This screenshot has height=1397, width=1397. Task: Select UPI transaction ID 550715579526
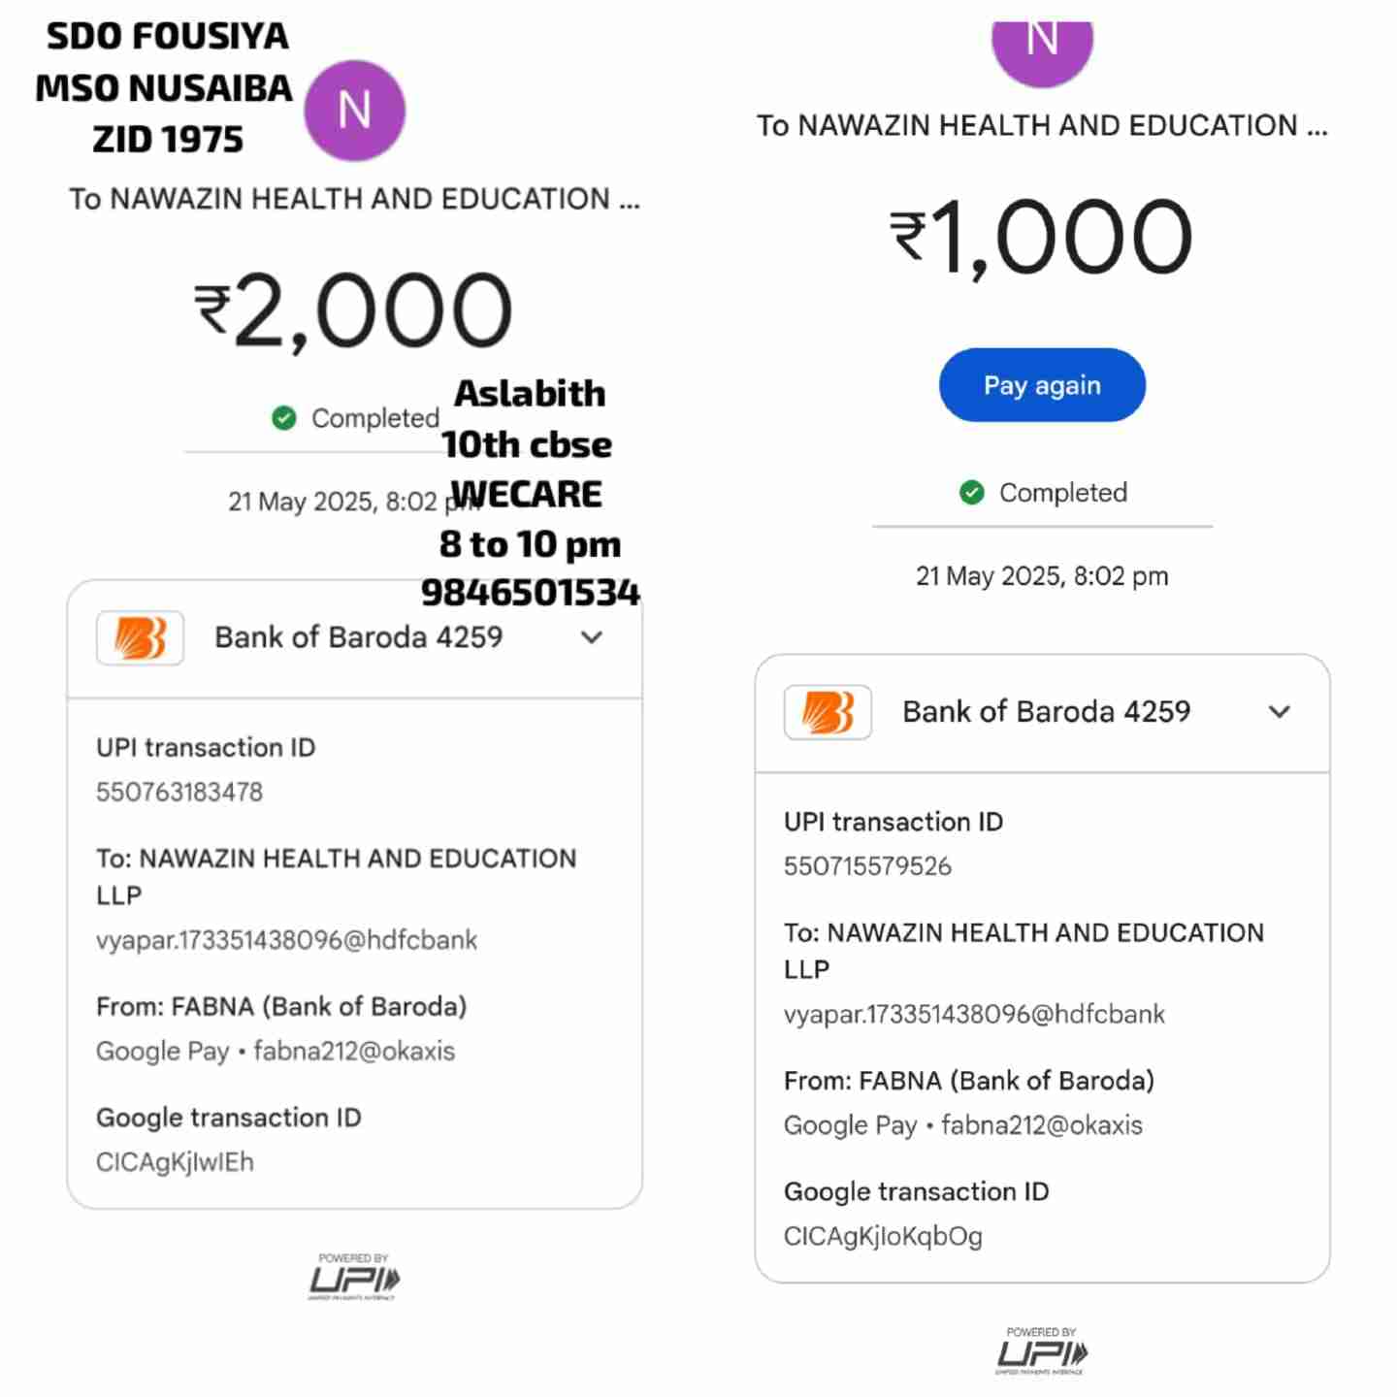pos(867,866)
